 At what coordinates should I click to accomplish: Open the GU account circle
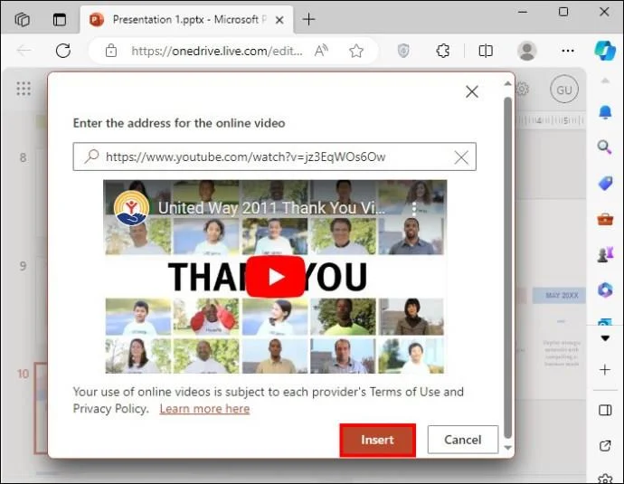564,90
